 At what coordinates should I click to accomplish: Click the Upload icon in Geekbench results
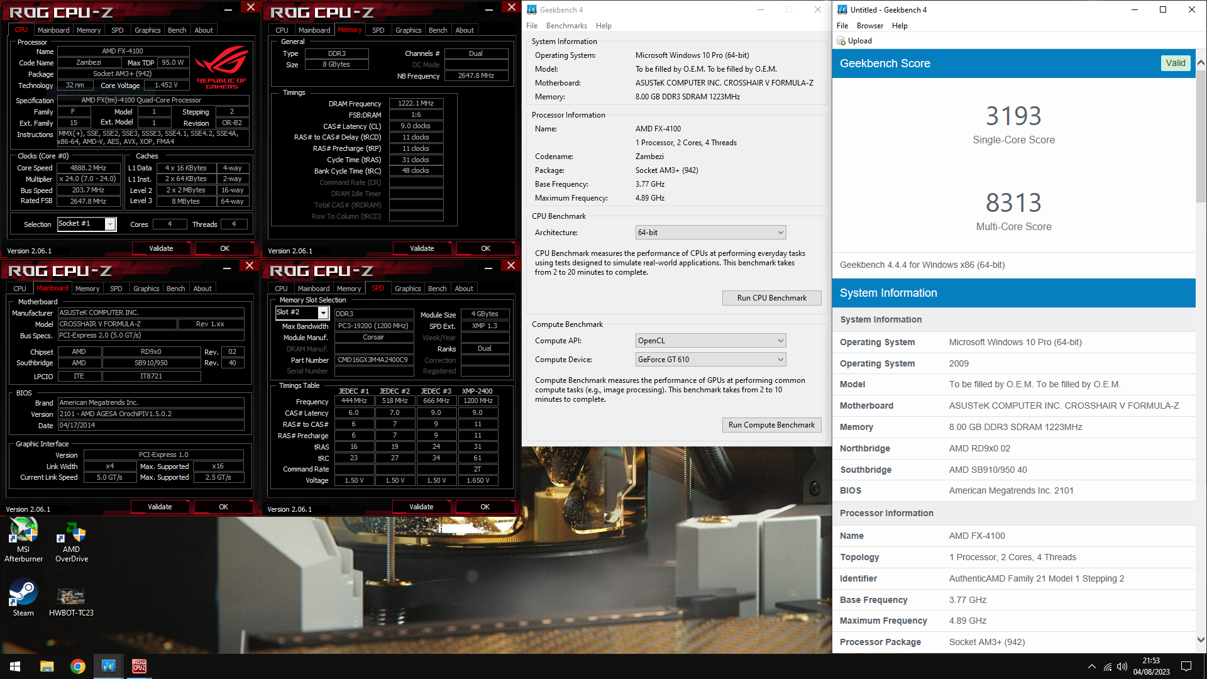(841, 41)
